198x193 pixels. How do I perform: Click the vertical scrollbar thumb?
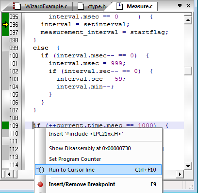188,71
